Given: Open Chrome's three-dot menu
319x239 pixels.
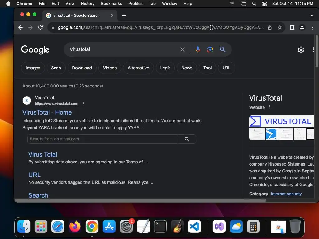Looking at the screenshot, I should (x=312, y=27).
